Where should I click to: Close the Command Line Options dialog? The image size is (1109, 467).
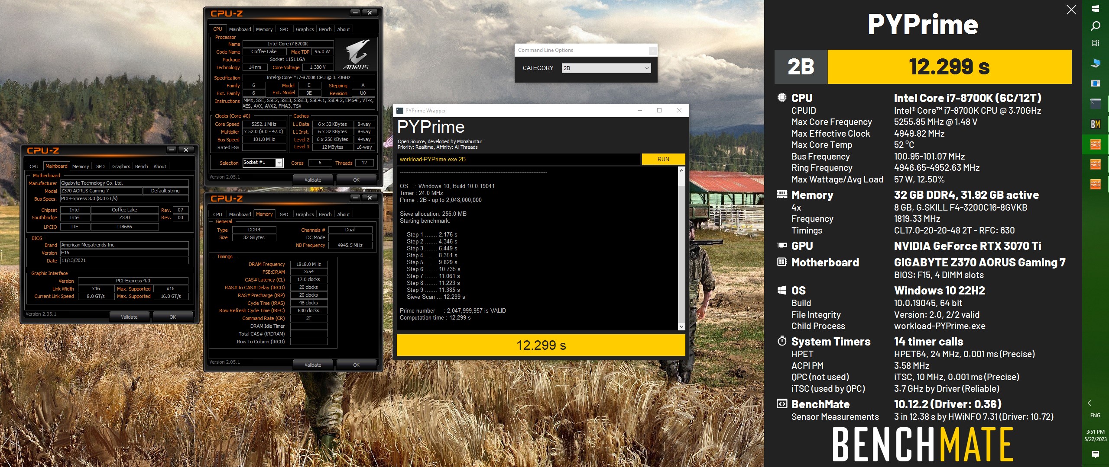tap(652, 51)
